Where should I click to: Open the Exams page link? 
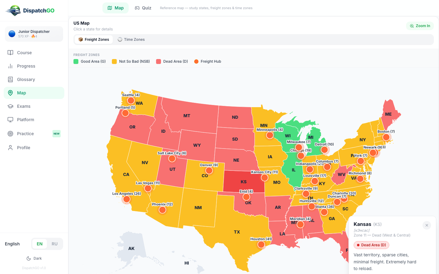(34, 106)
